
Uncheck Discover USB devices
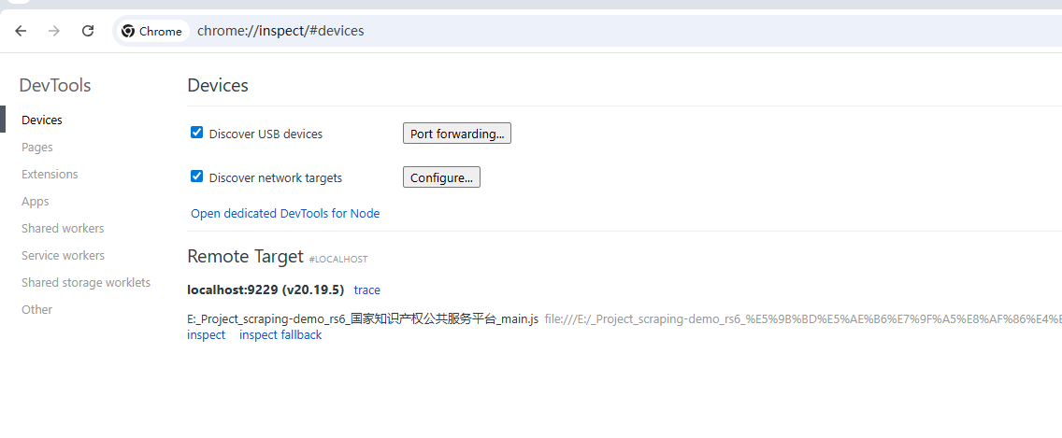point(197,133)
